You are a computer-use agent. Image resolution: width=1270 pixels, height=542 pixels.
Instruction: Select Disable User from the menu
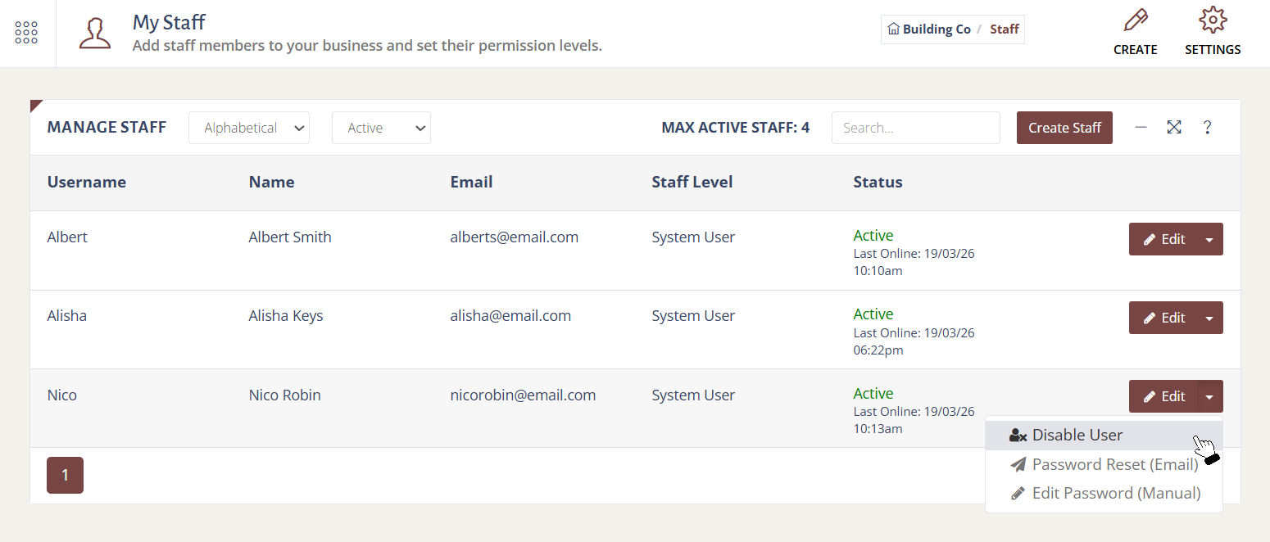(1077, 436)
